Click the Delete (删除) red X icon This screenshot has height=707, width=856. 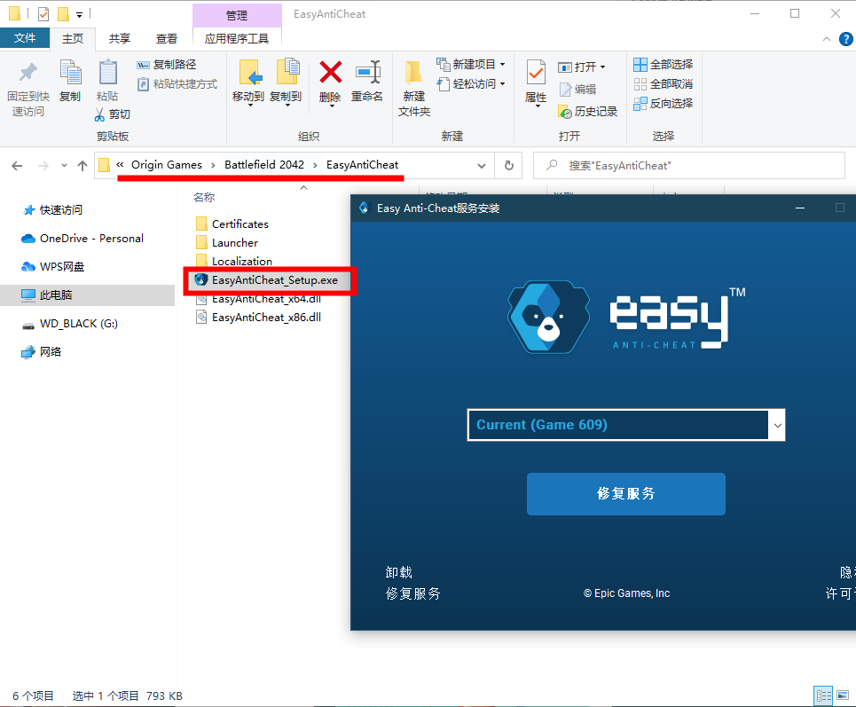330,73
